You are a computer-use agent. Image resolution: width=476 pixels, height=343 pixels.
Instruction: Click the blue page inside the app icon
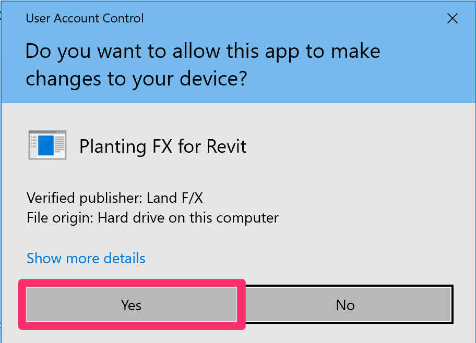[x=46, y=146]
